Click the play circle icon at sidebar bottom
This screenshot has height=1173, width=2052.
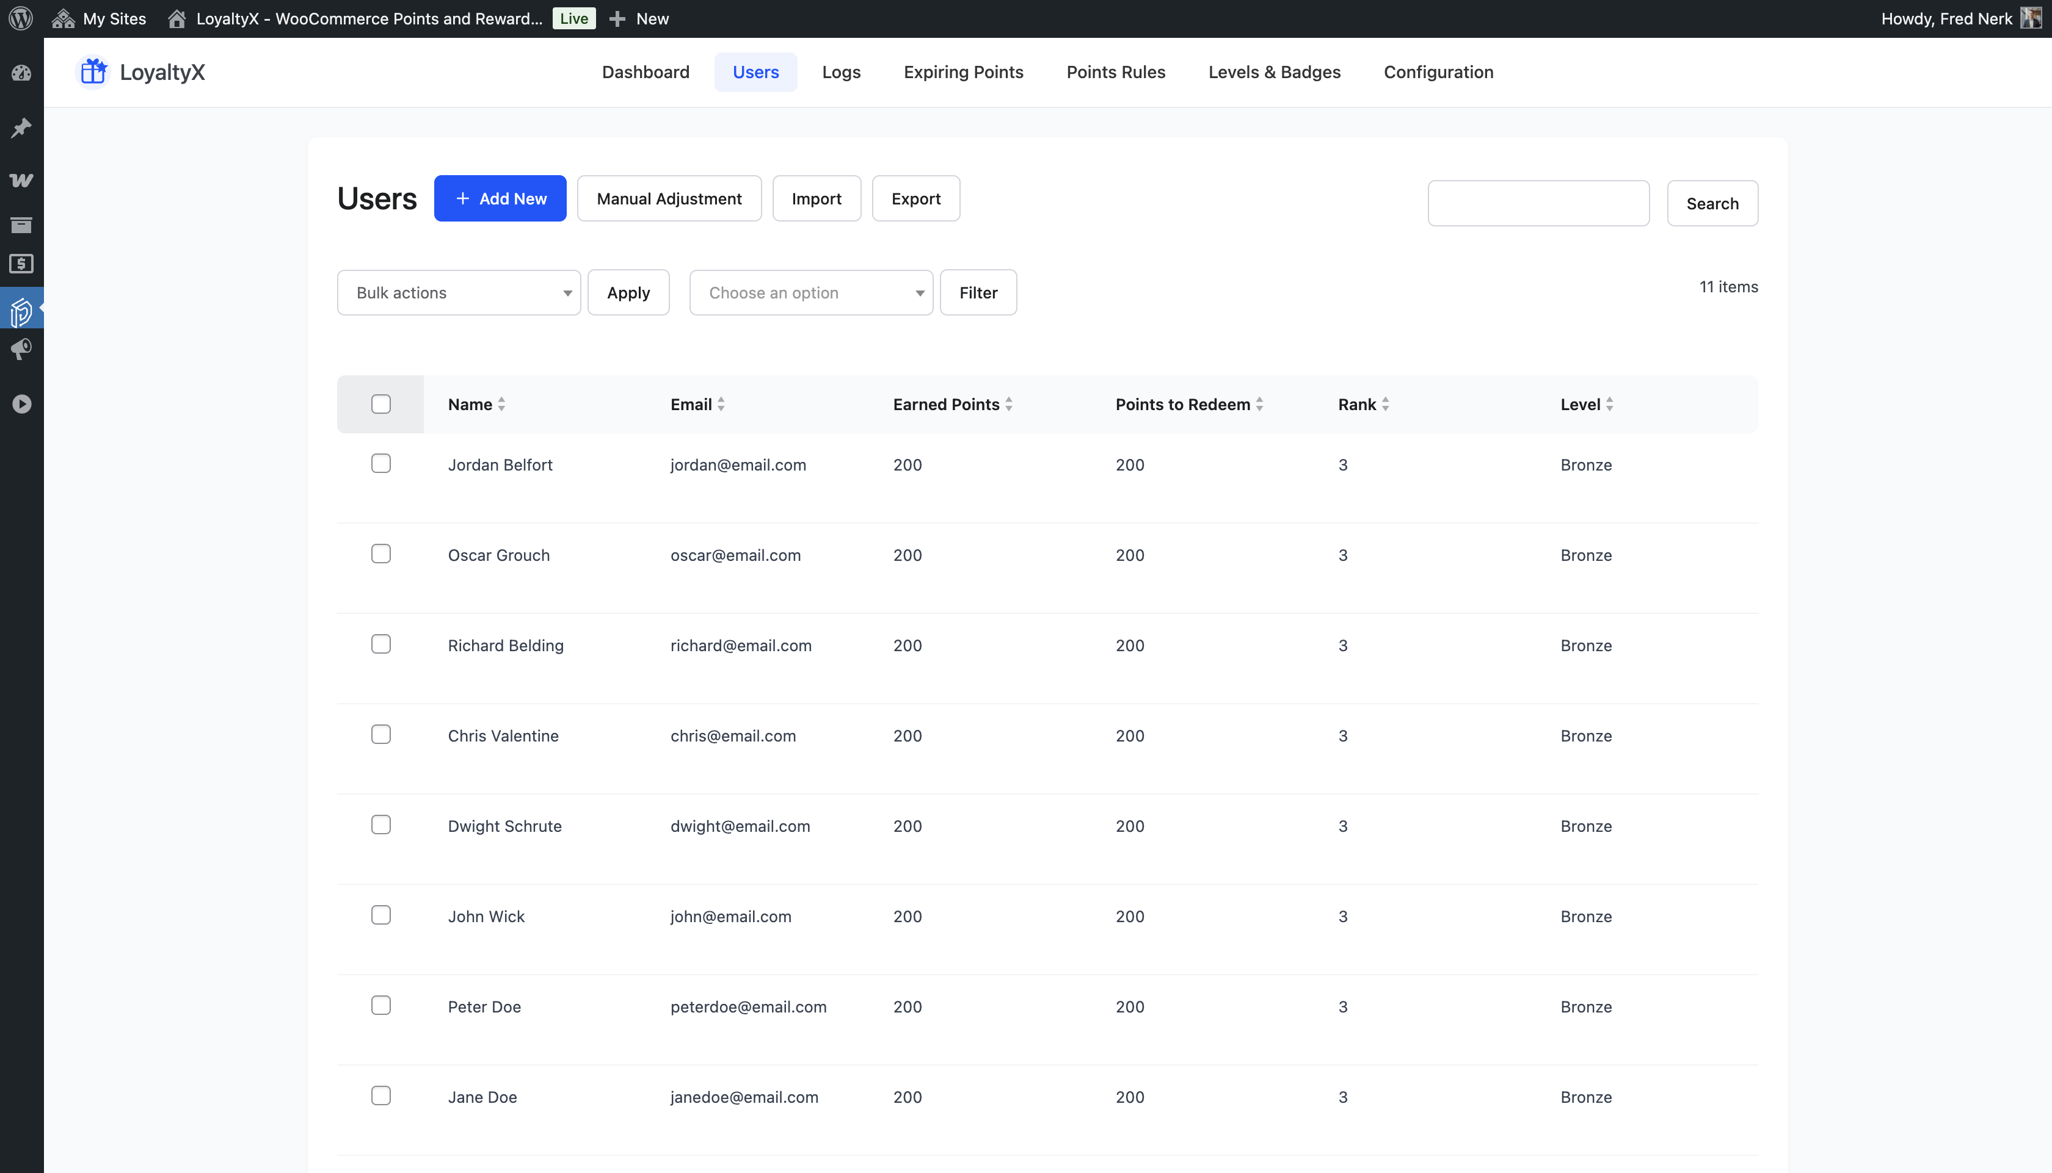point(22,405)
